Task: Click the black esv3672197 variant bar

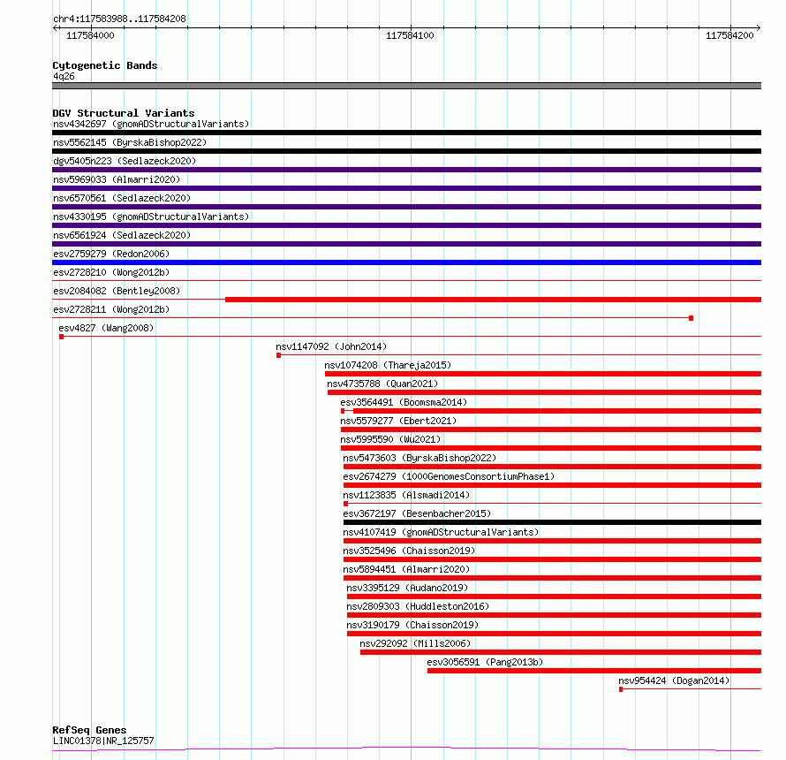Action: [x=552, y=522]
